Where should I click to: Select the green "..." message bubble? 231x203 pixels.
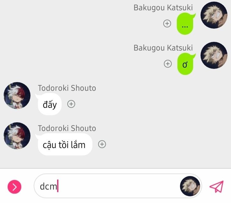click(185, 23)
